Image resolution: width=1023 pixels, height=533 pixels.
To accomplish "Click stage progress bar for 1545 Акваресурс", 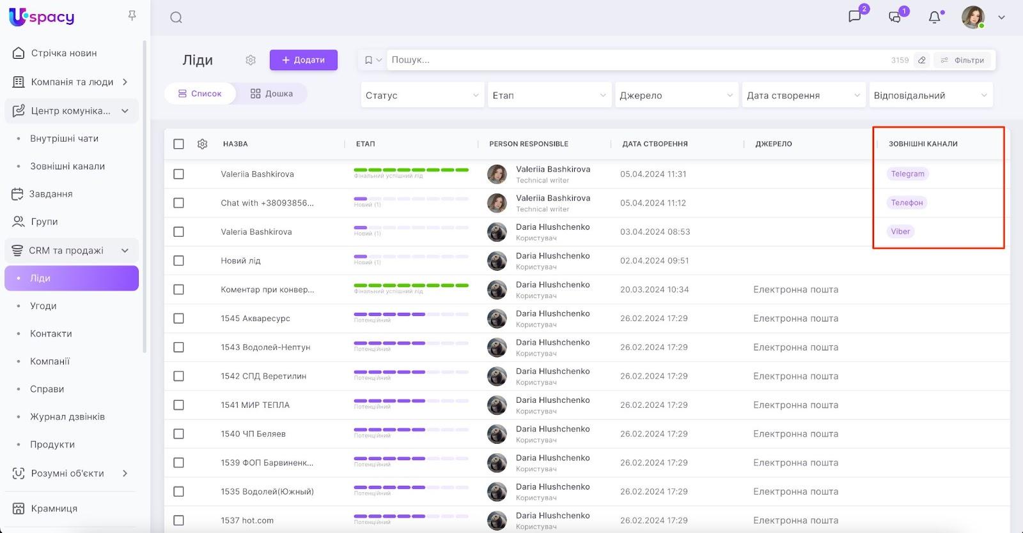I will click(x=389, y=315).
